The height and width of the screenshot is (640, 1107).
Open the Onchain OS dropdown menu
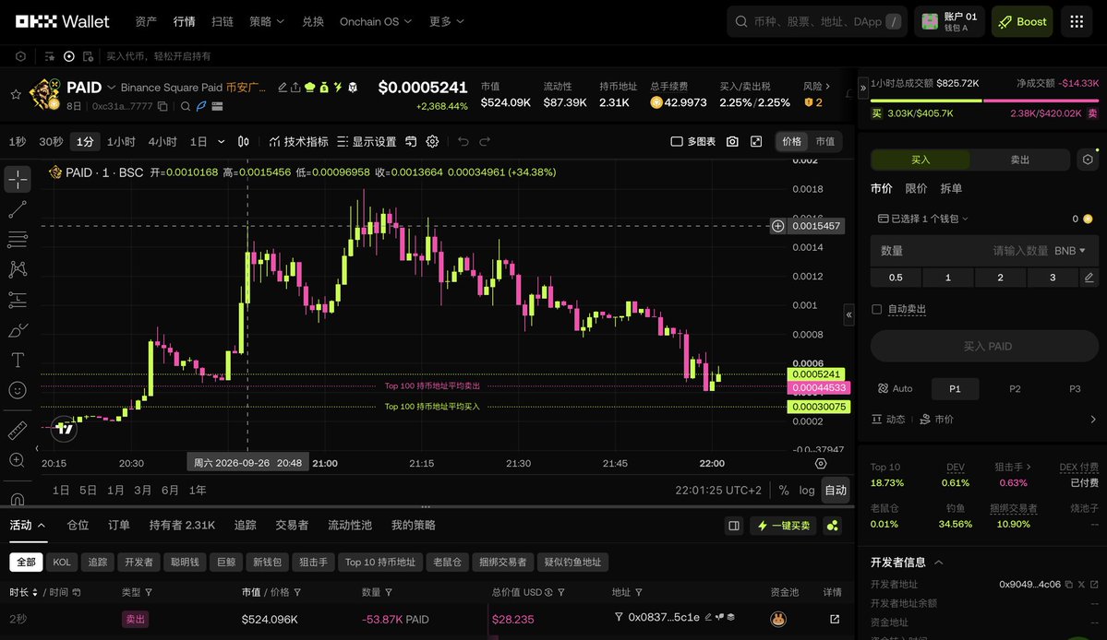pos(376,22)
